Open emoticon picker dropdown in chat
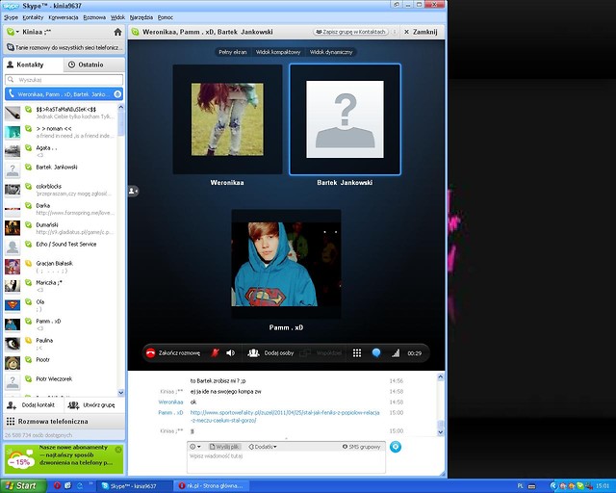The height and width of the screenshot is (493, 616). pyautogui.click(x=195, y=447)
